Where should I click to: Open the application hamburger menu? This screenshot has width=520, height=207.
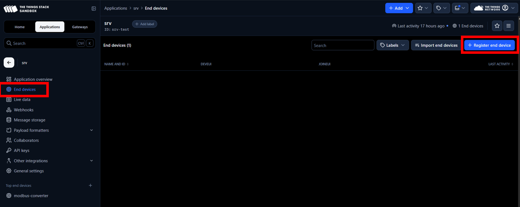509,26
